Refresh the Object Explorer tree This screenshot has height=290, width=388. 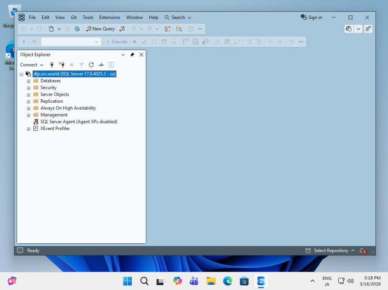(x=91, y=65)
